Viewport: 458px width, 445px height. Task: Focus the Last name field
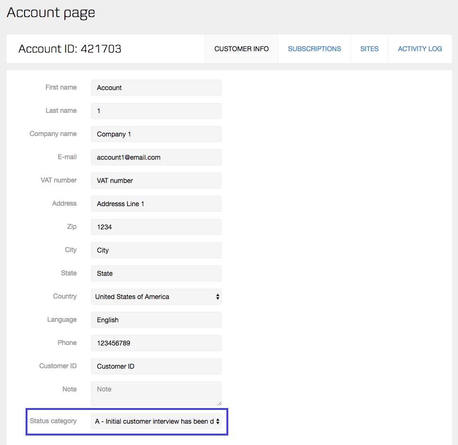tap(156, 111)
